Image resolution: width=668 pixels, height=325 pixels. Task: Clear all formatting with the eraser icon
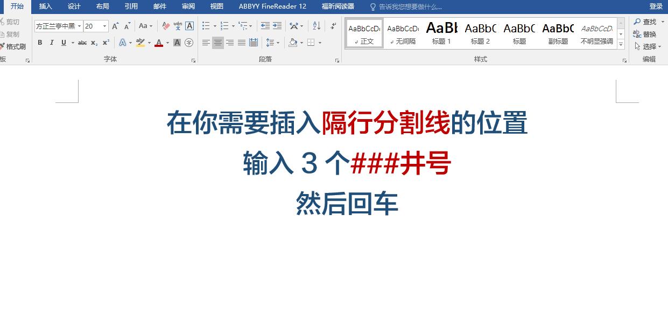coord(165,25)
